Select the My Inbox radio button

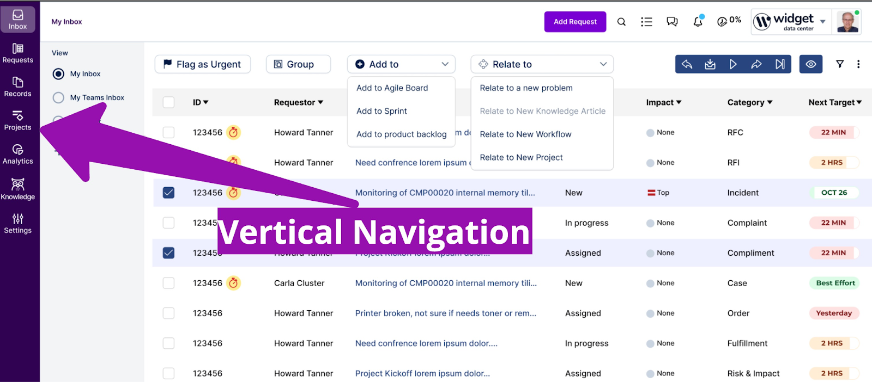click(58, 74)
